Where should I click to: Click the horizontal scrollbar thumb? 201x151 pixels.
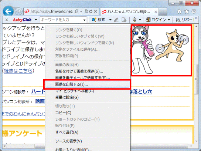[111, 146]
